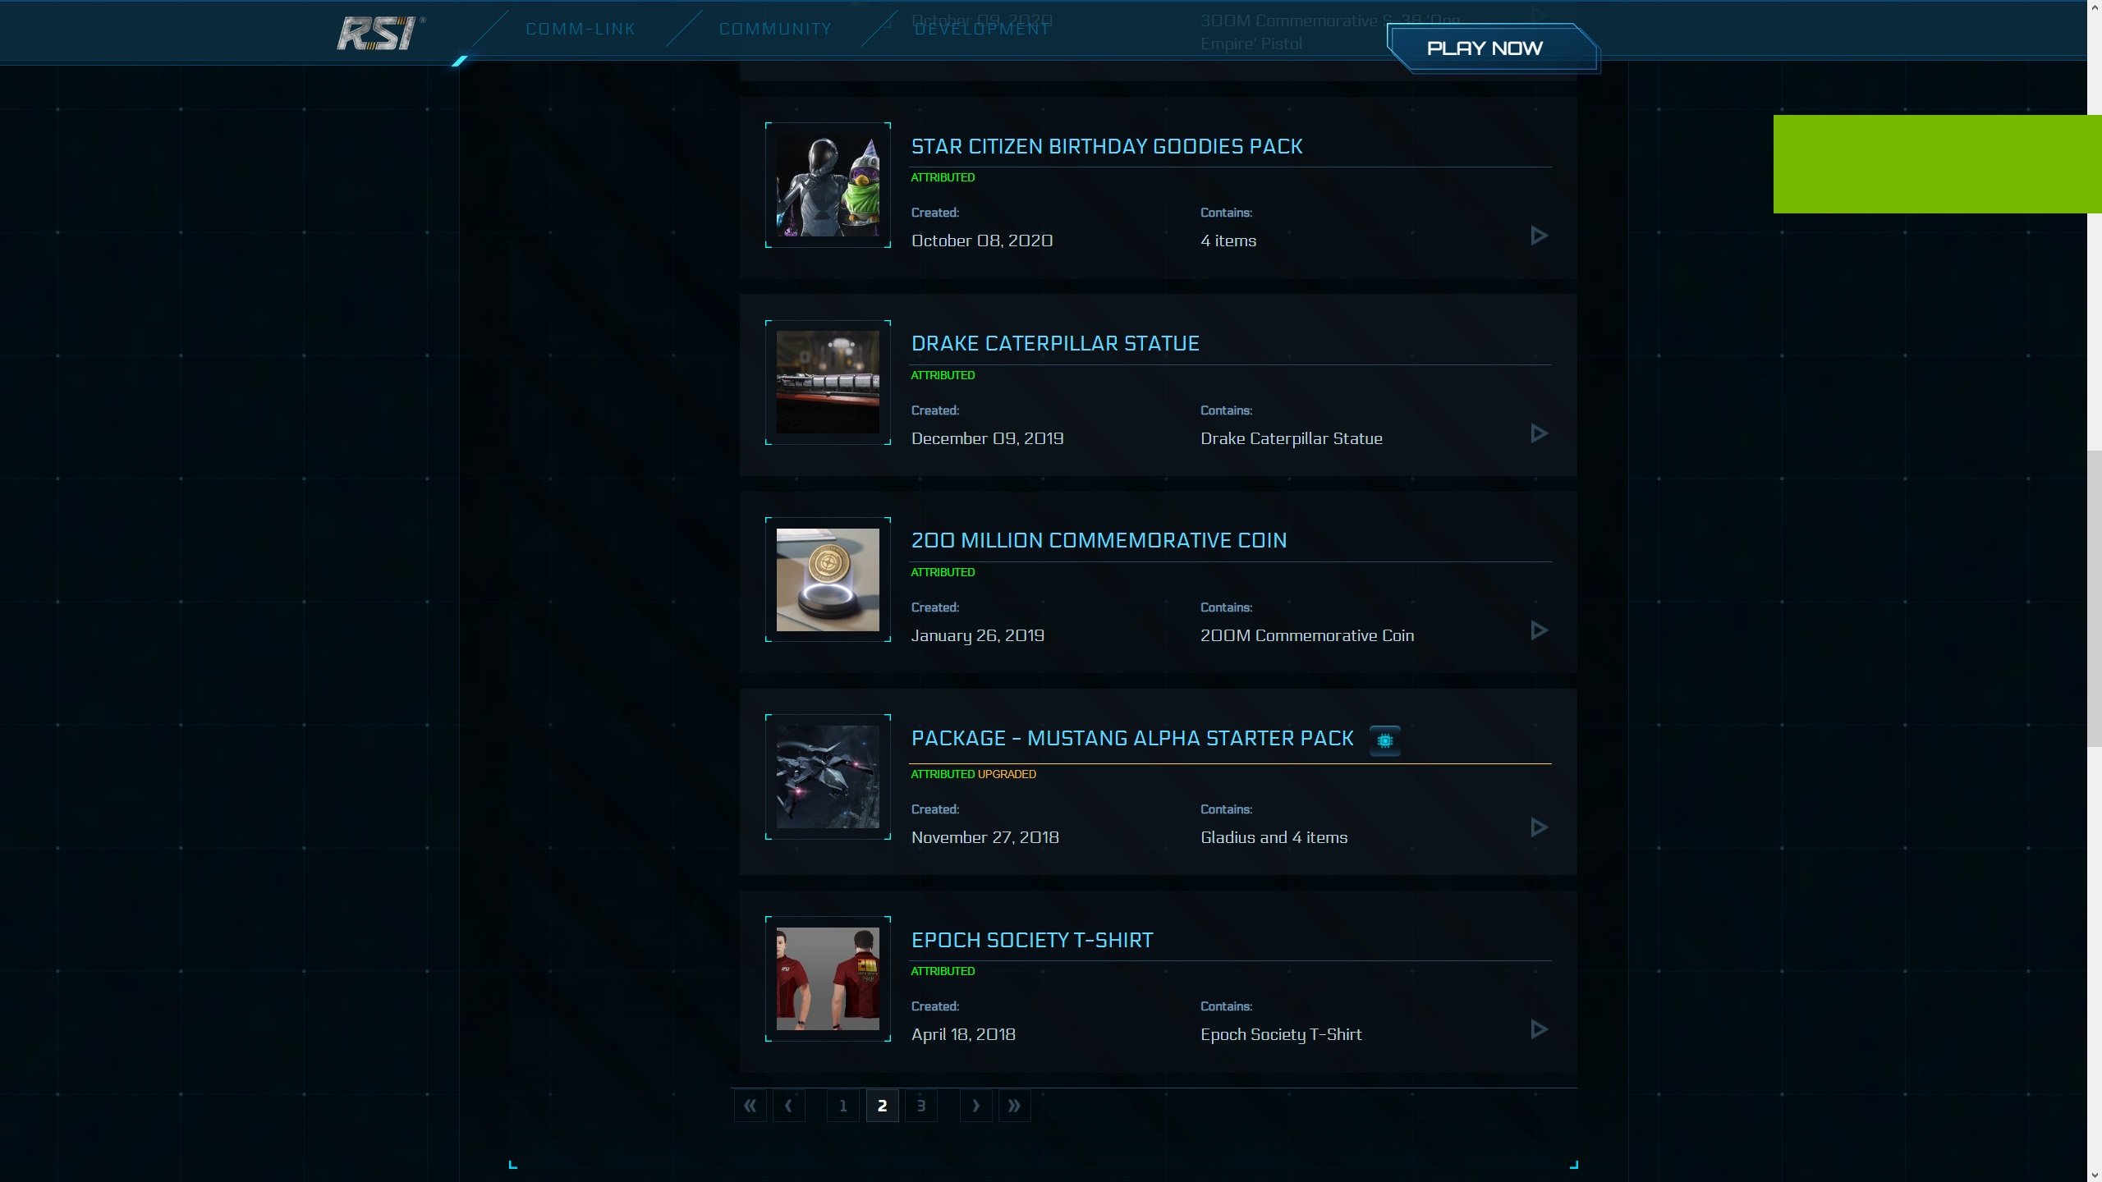Expand Drake Caterpillar Statue details arrow
This screenshot has height=1182, width=2102.
1540,433
